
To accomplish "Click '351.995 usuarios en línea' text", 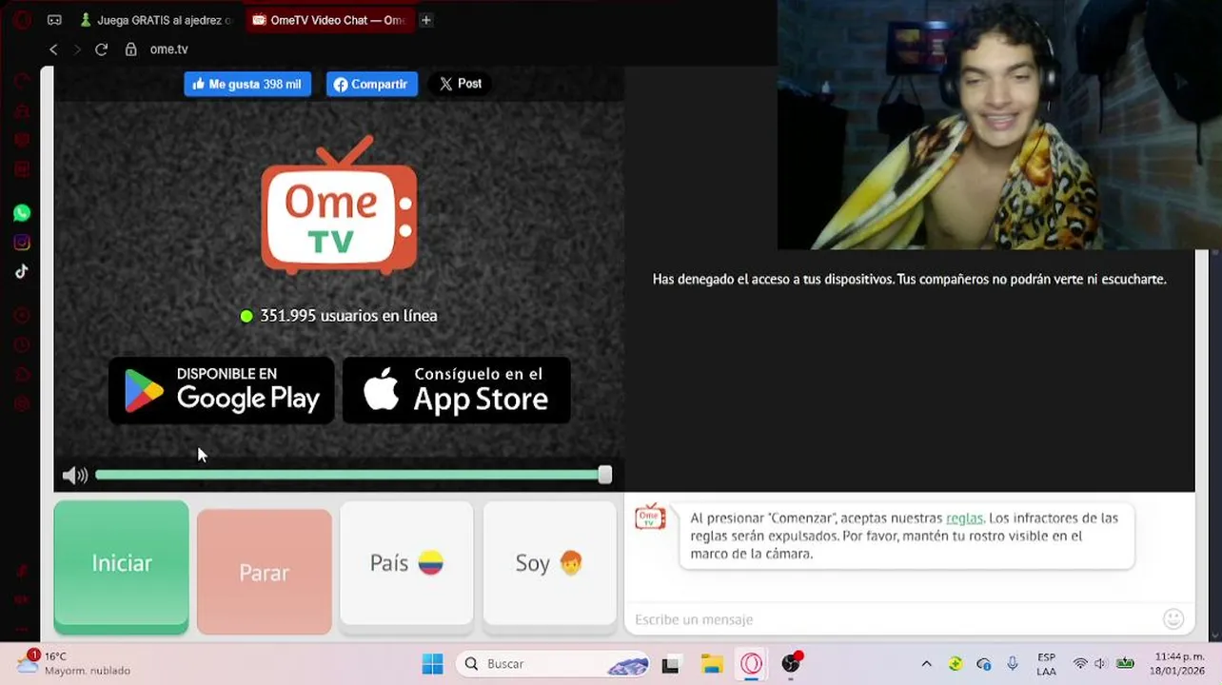I will [x=348, y=316].
